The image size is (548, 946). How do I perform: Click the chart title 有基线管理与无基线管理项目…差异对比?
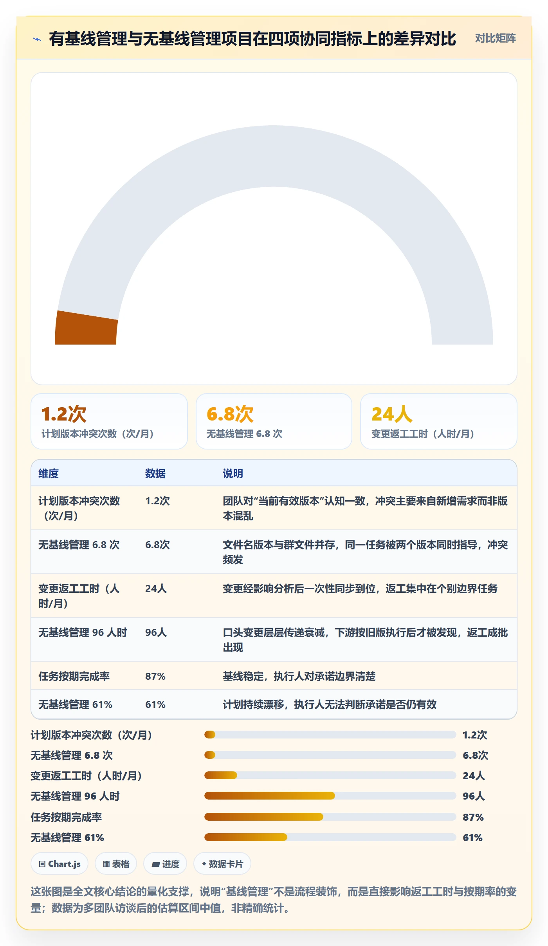[x=252, y=38]
